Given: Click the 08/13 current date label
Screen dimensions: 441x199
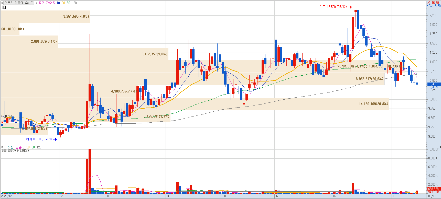Looking at the screenshot, I should (432, 196).
